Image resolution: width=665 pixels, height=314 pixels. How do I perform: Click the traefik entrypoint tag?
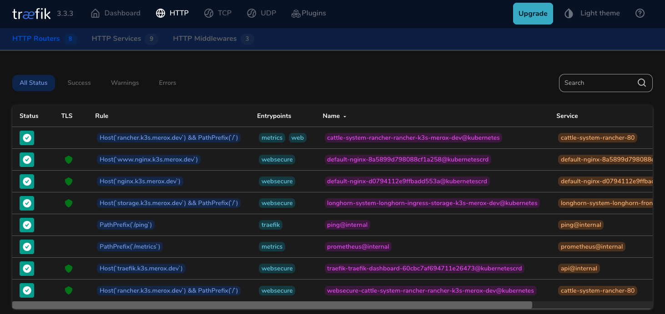[271, 225]
